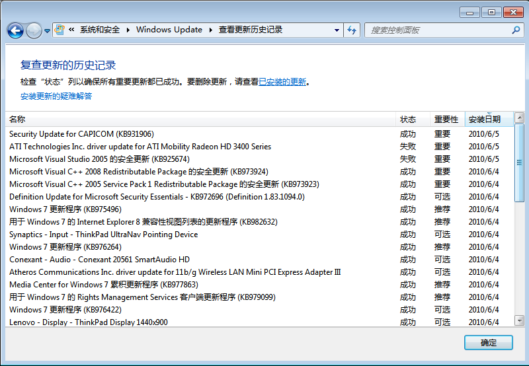Sort by 名称 column header
529x366 pixels.
(x=200, y=120)
